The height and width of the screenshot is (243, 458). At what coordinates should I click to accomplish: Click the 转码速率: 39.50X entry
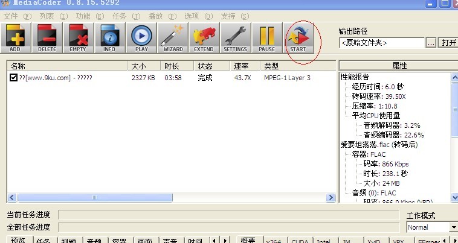coord(379,96)
